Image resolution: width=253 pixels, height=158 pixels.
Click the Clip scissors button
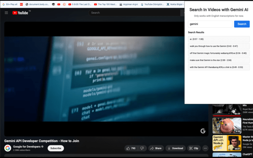point(194,149)
